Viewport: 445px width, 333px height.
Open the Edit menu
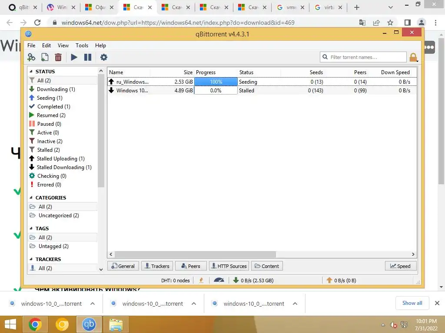(46, 45)
